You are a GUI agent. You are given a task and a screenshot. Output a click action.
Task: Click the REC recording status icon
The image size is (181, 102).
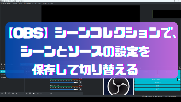point(154,96)
